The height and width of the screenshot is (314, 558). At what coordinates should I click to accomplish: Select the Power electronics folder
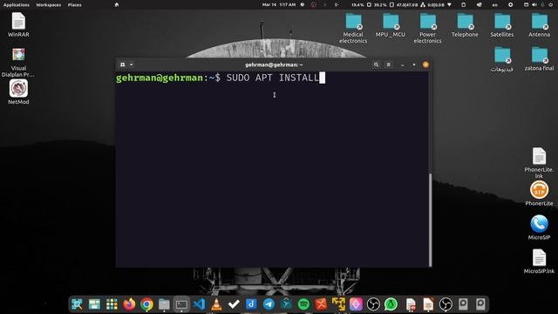[428, 29]
